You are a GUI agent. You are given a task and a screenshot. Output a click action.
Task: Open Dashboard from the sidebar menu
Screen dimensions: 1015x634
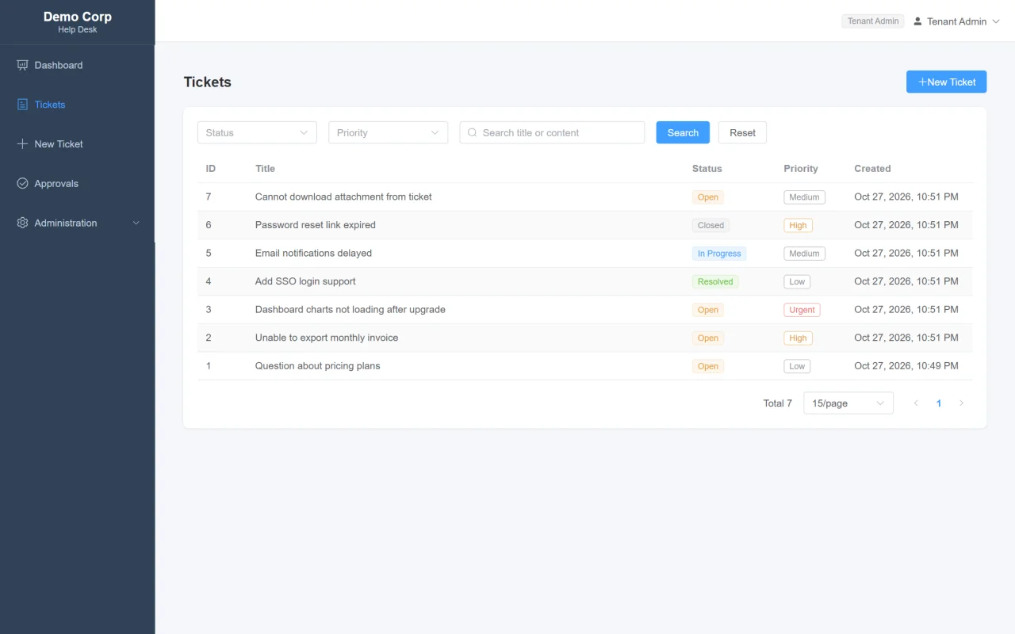point(77,65)
